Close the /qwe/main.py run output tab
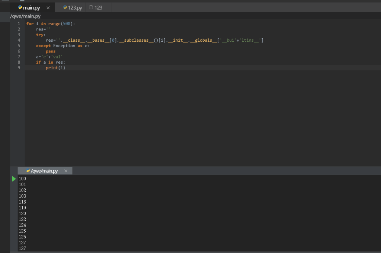The image size is (381, 253). coord(66,171)
